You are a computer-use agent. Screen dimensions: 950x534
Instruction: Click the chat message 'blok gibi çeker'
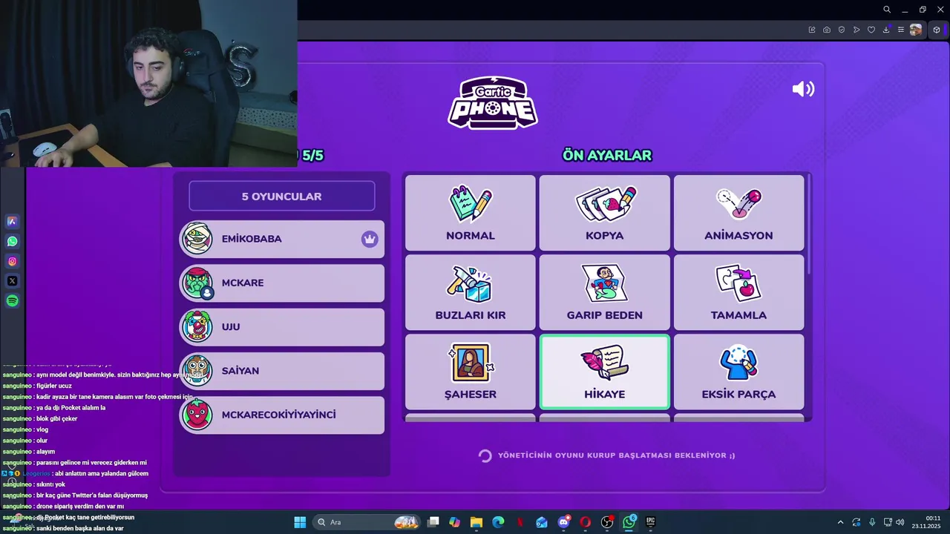tap(56, 419)
